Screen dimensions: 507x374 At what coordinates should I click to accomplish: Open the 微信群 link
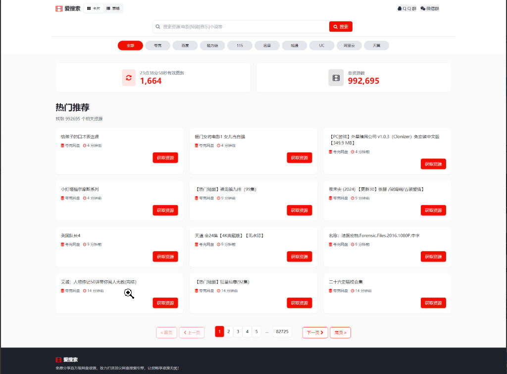coord(430,9)
